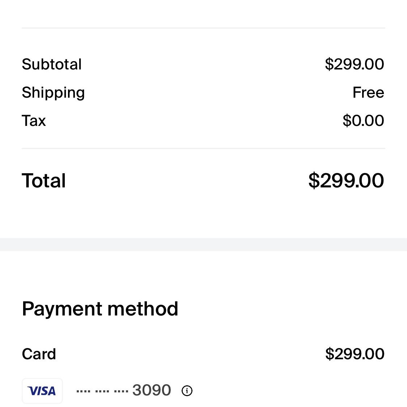
Task: Select the masked card number ending 3090
Action: point(124,390)
